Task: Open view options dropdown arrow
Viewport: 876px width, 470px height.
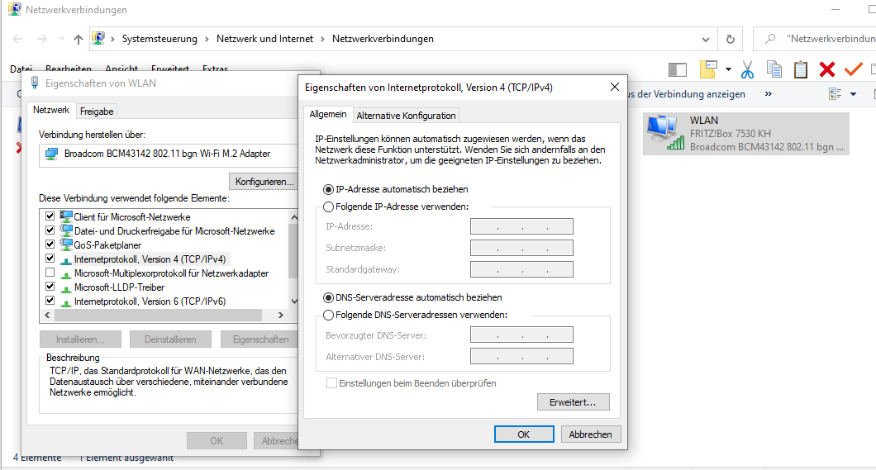Action: [x=853, y=94]
